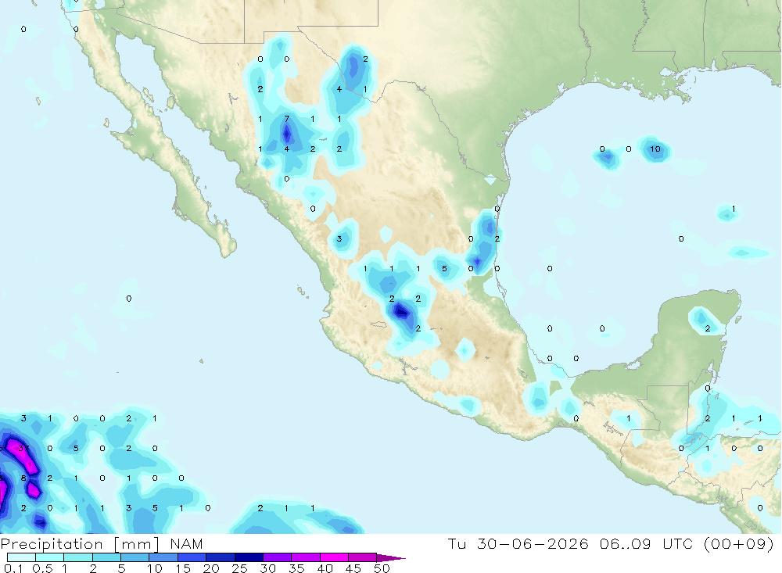
Task: Click the '10' value over the Gulf of Mexico
Action: (x=655, y=149)
